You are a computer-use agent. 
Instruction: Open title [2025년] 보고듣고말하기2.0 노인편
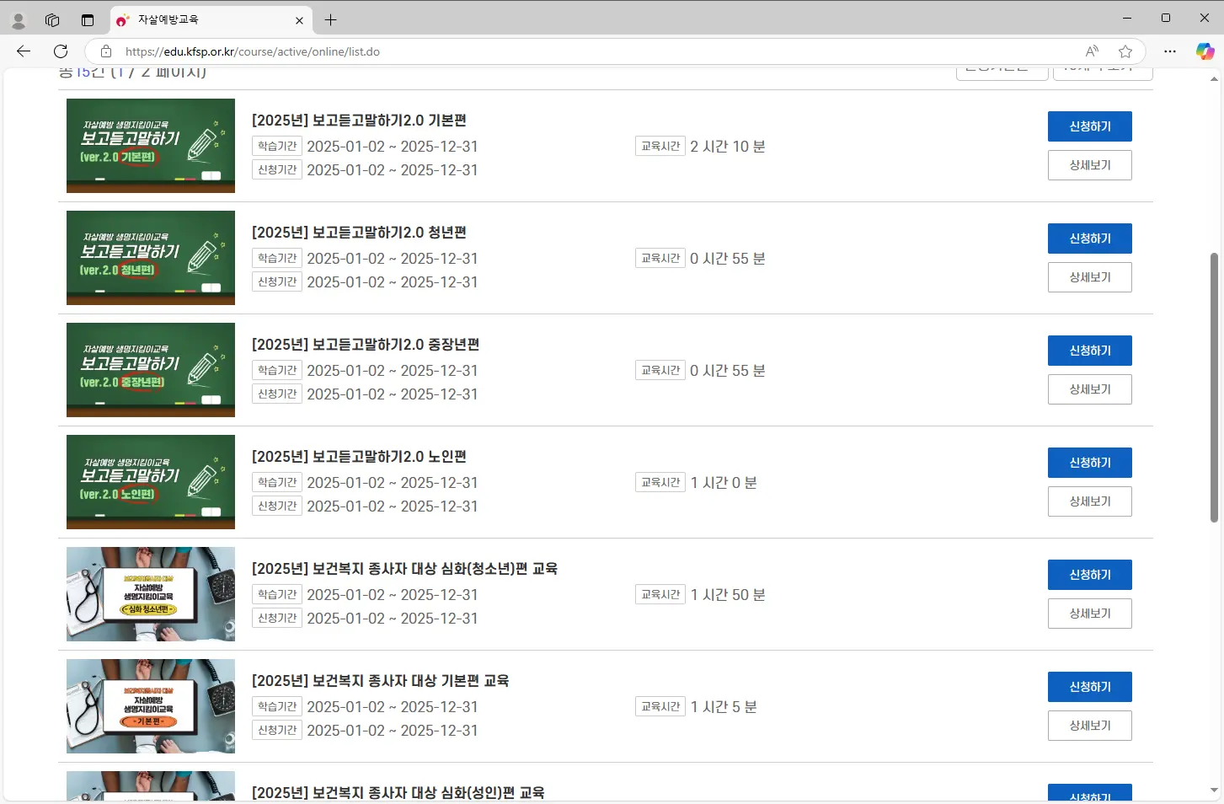[x=359, y=457]
